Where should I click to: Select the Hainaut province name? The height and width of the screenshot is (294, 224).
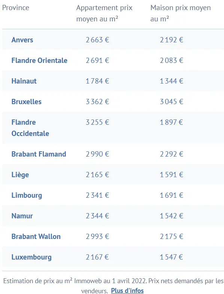tap(24, 81)
